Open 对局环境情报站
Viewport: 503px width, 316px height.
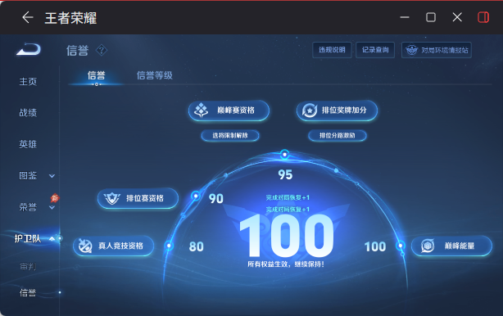point(437,50)
